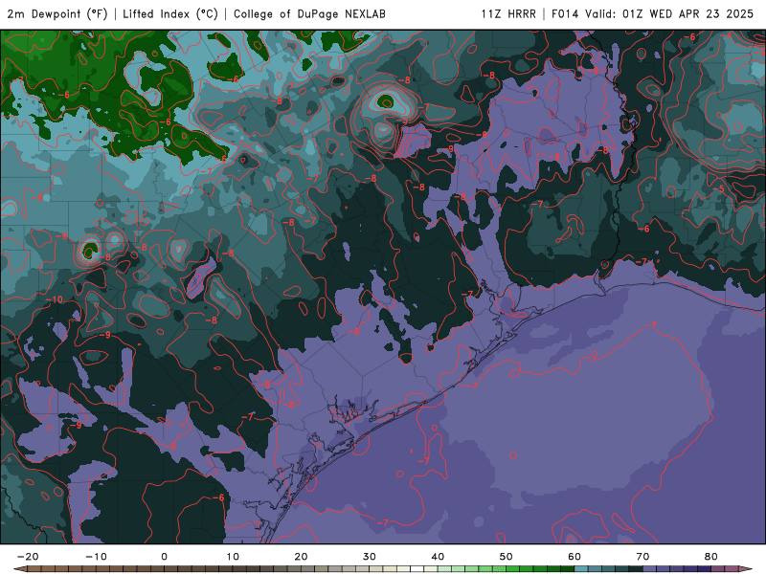Pick the lightest teal segment of color scale
766x574 pixels.
coord(581,569)
